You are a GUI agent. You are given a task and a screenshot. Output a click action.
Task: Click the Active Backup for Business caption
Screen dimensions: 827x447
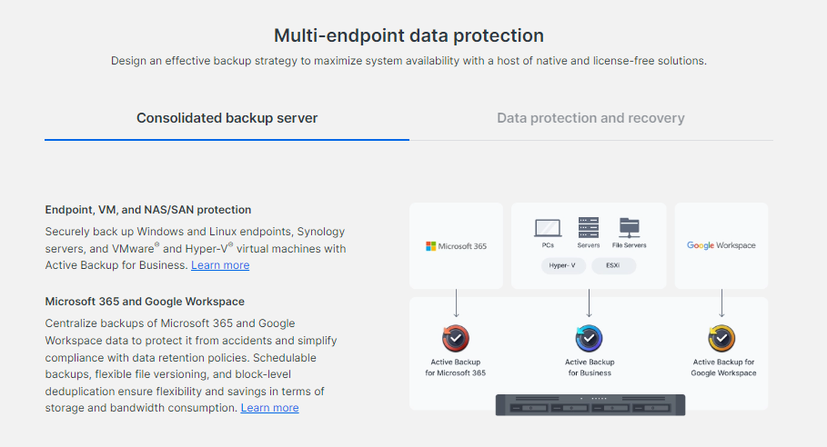pos(590,367)
